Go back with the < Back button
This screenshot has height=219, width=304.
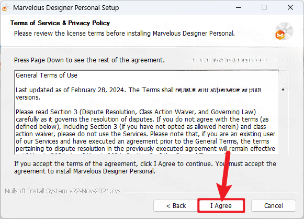tap(176, 205)
